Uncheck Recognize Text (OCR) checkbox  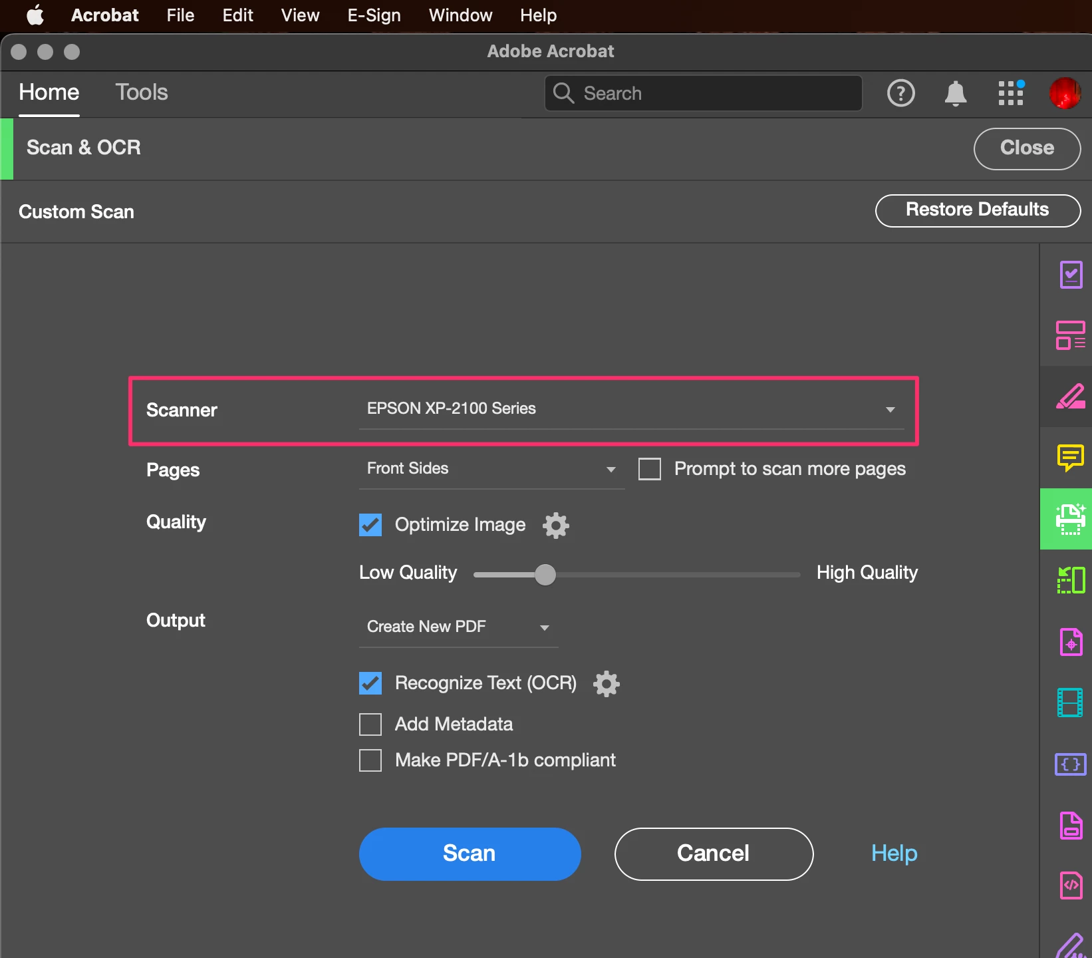[x=370, y=683]
